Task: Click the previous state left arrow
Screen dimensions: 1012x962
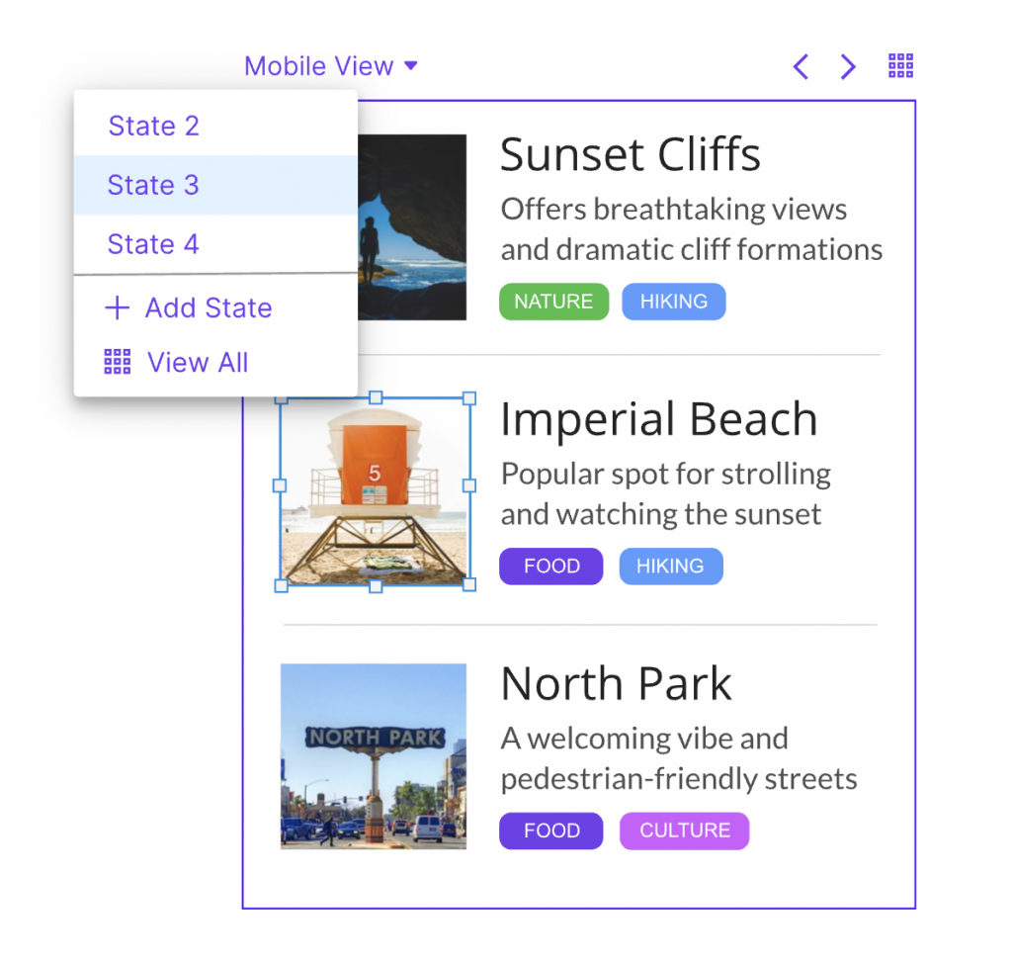Action: 801,67
